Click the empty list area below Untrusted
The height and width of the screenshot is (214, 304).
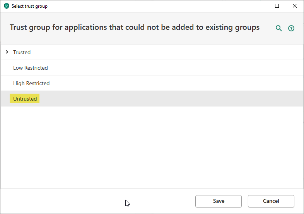[152, 147]
